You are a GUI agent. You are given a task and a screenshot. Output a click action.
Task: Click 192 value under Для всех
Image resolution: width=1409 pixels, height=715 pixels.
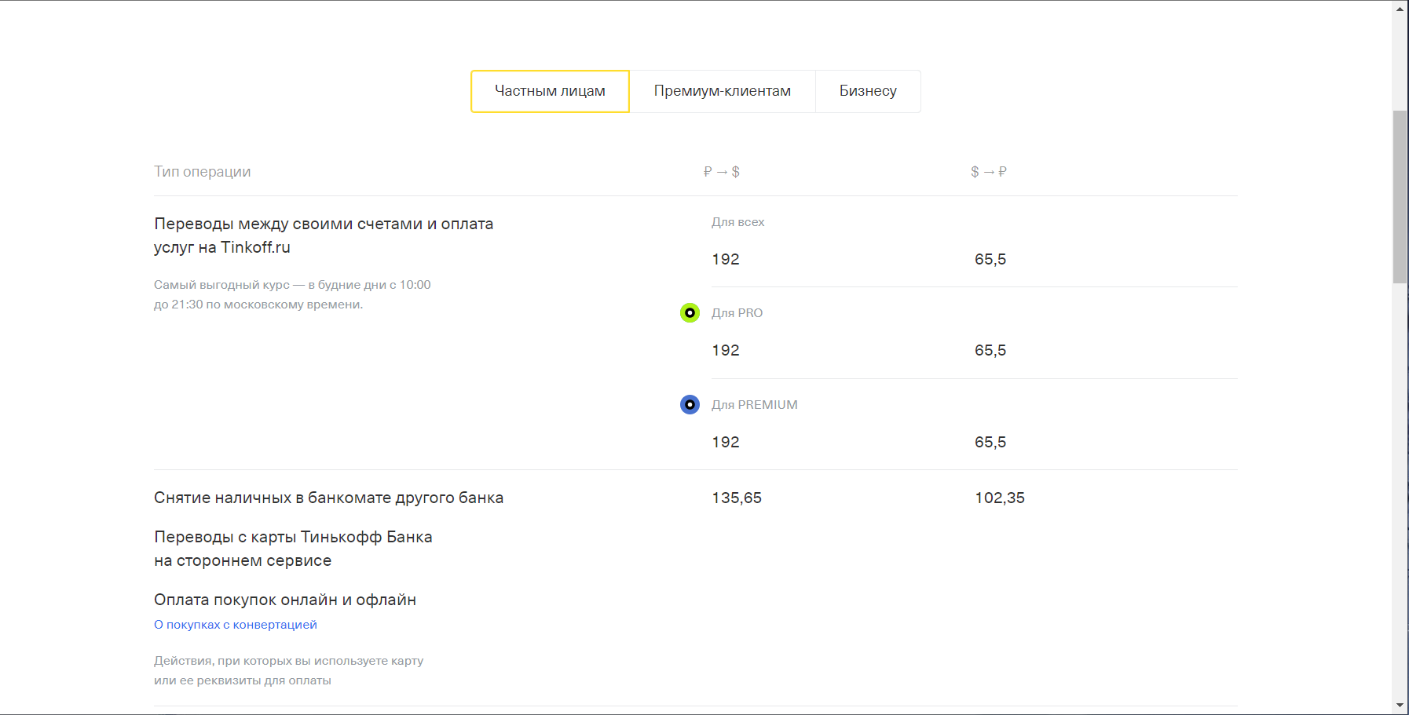click(x=726, y=260)
